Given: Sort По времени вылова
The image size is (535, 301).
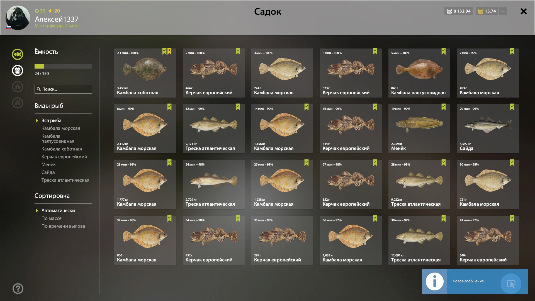Looking at the screenshot, I should 63,226.
